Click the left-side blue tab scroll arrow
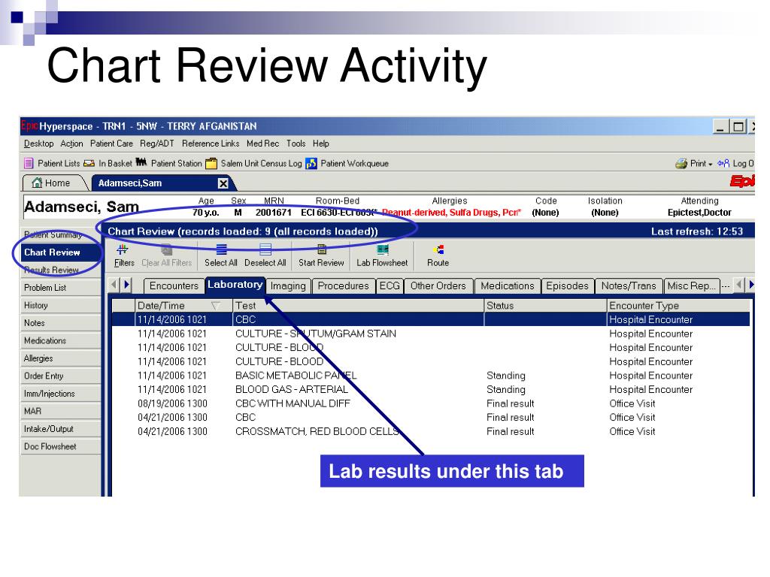Image resolution: width=770 pixels, height=577 pixels. (127, 284)
